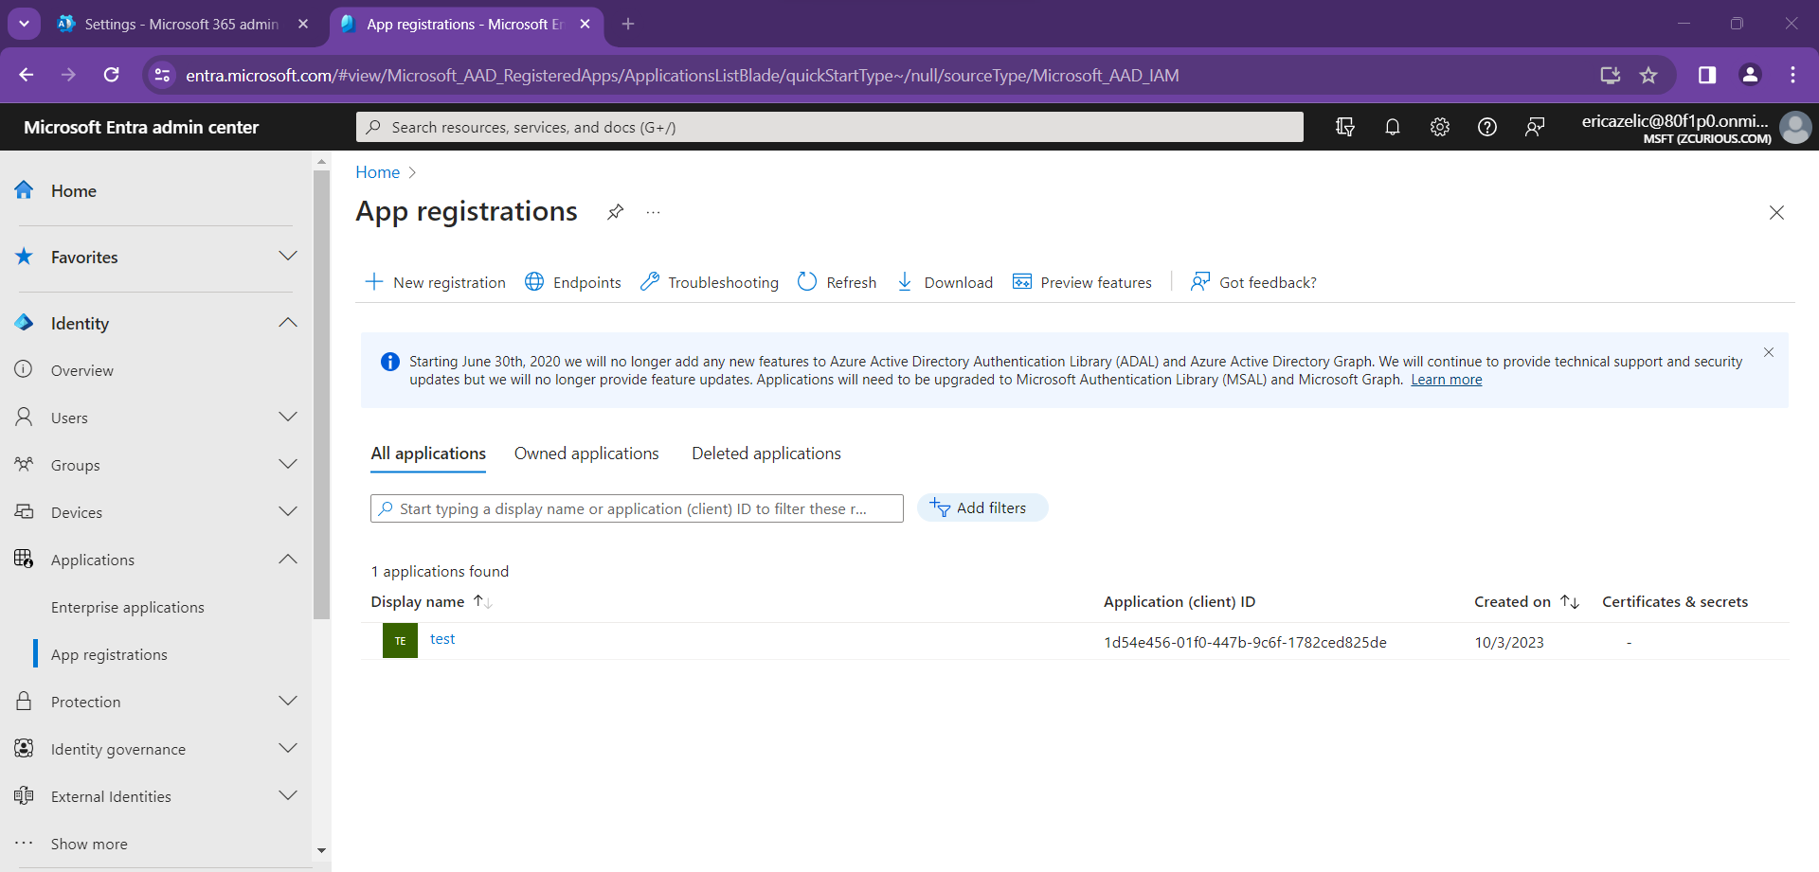The image size is (1819, 872).
Task: Close the App registrations browser tab
Action: [x=585, y=24]
